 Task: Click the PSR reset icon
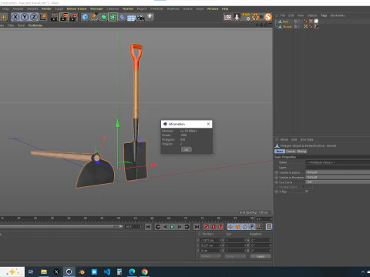[x=246, y=17]
